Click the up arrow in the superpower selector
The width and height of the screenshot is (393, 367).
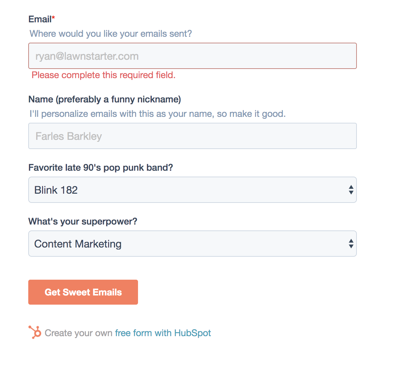[x=351, y=241]
